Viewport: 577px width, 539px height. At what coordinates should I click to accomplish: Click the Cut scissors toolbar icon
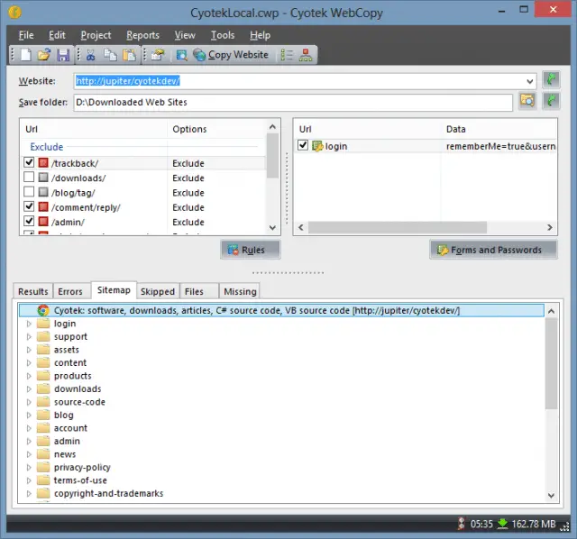click(x=91, y=55)
